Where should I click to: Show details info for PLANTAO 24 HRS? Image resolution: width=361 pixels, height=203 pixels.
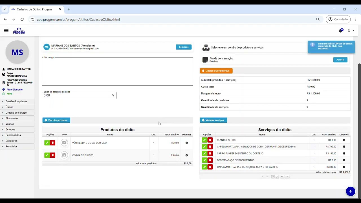344,140
